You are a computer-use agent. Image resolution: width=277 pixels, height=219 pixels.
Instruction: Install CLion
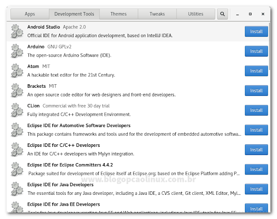(256, 111)
